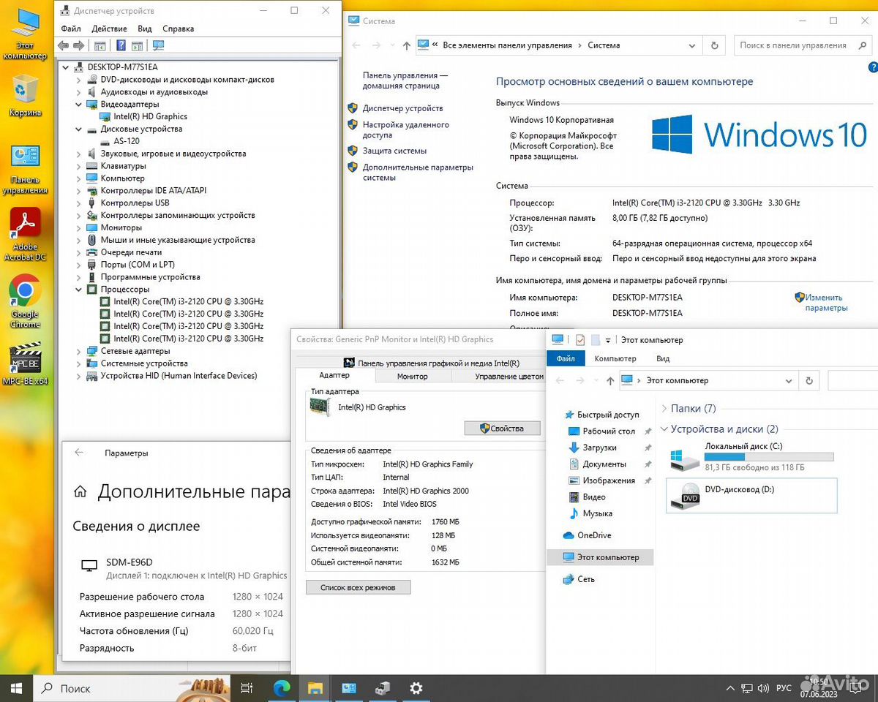The width and height of the screenshot is (878, 702).
Task: Refresh the Система window address bar
Action: pyautogui.click(x=714, y=45)
